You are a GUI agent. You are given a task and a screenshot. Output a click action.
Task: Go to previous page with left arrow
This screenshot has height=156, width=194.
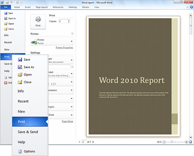80,142
